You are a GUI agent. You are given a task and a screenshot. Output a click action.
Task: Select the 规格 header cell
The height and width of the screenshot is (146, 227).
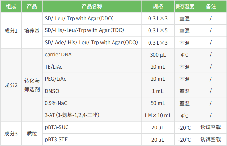pyautogui.click(x=158, y=6)
